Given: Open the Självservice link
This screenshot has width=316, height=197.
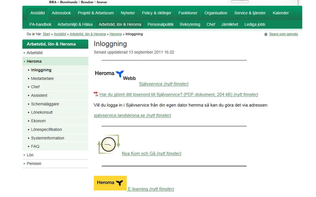Looking at the screenshot, I should (164, 84).
